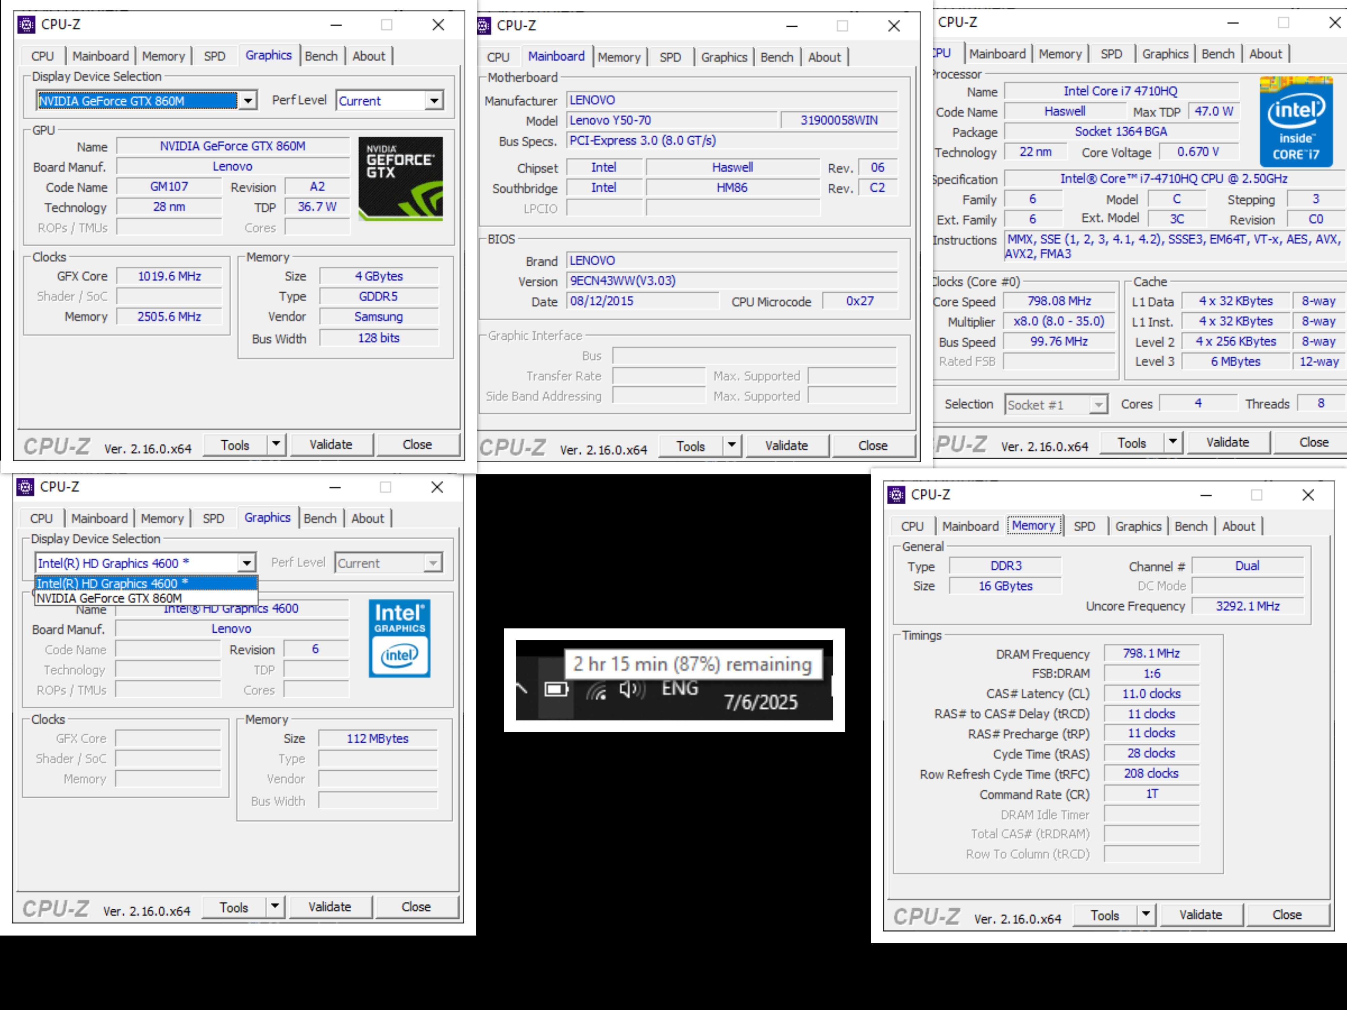Click Tools button in CPU processor window
The height and width of the screenshot is (1010, 1347).
1131,443
